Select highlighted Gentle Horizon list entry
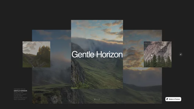The height and width of the screenshot is (109, 194). point(20,91)
